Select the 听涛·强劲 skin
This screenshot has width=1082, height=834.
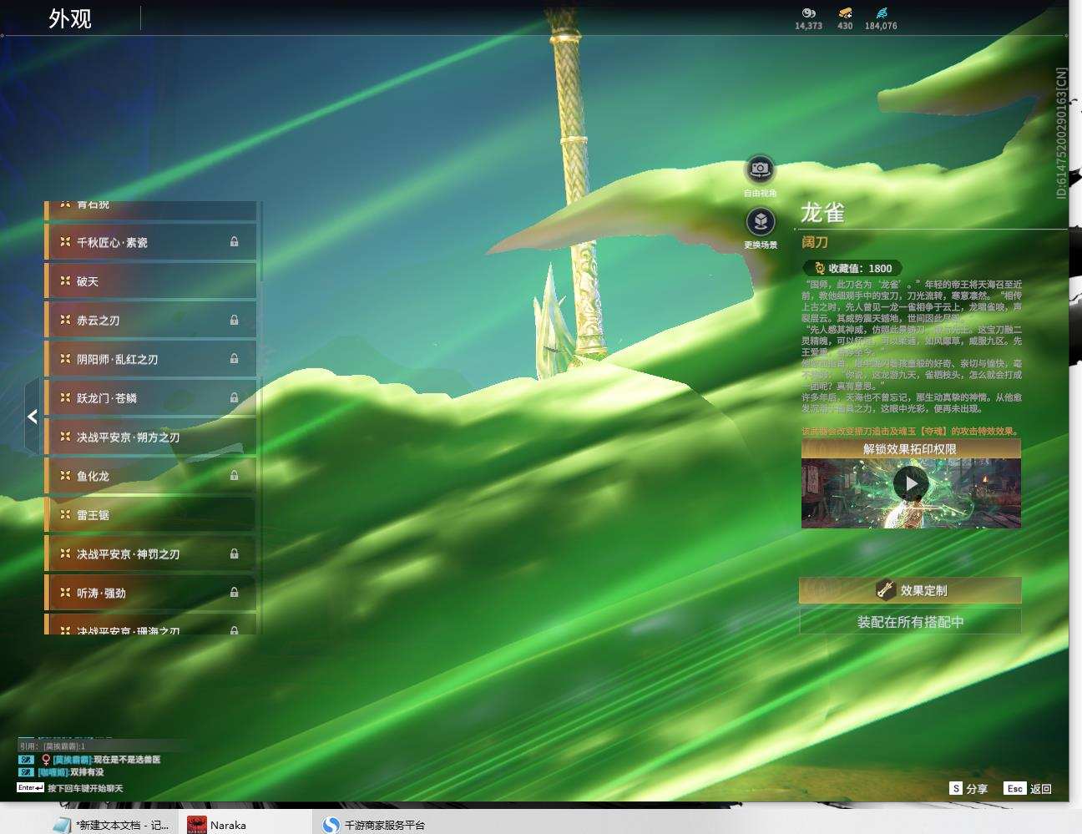point(150,593)
